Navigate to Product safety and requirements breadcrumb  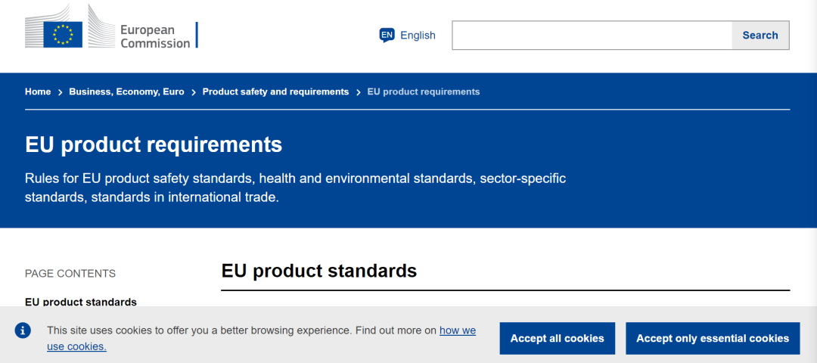275,92
